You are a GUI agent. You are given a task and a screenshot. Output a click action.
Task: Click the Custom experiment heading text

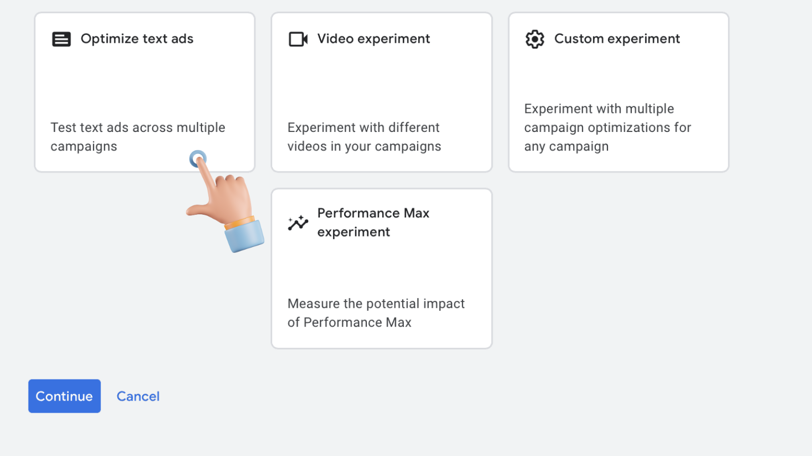[617, 39]
